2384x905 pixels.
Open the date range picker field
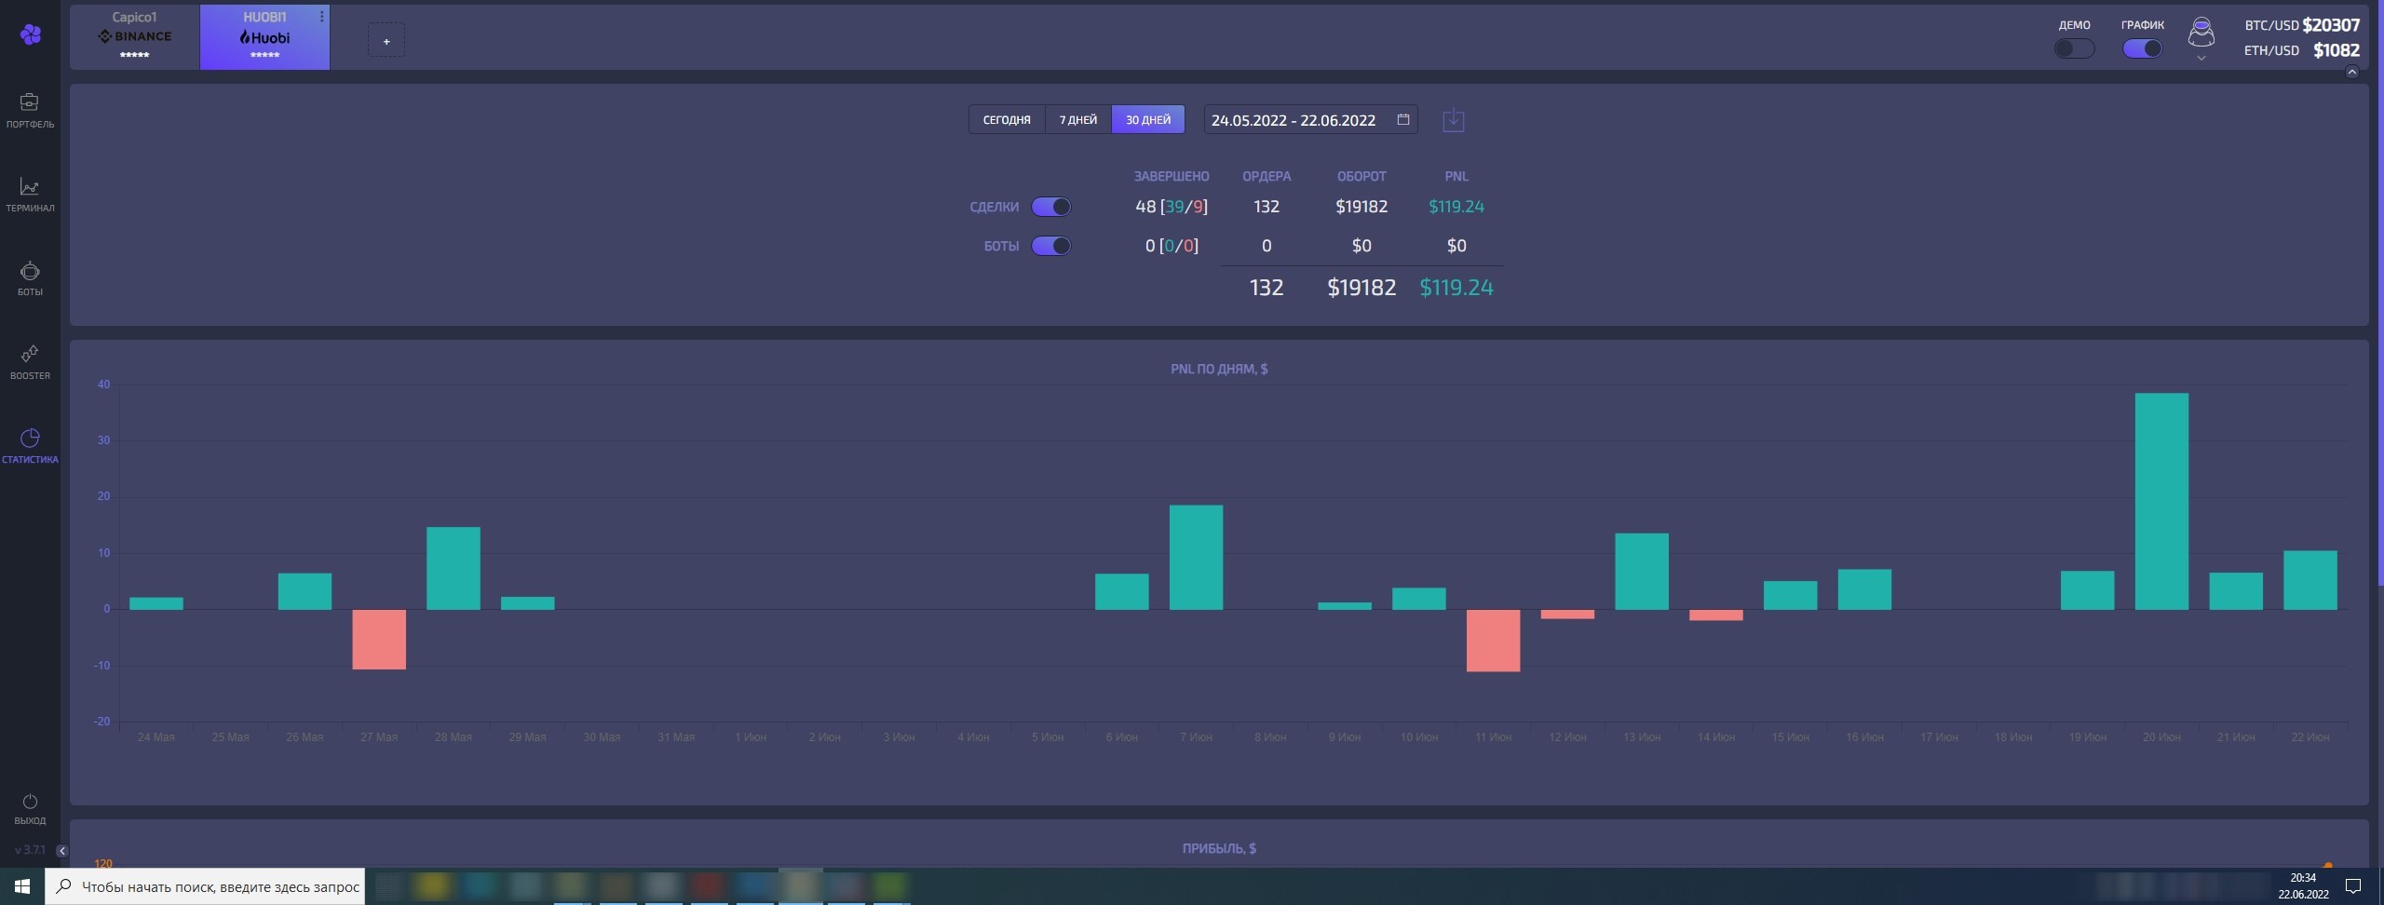[1310, 119]
